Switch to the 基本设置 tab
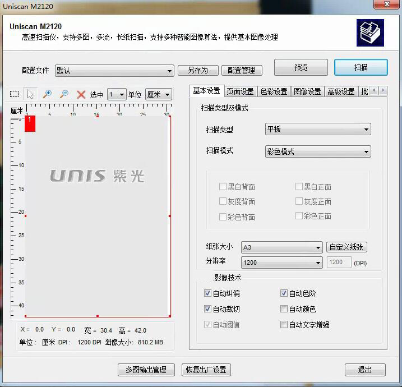This screenshot has width=402, height=387. point(207,90)
